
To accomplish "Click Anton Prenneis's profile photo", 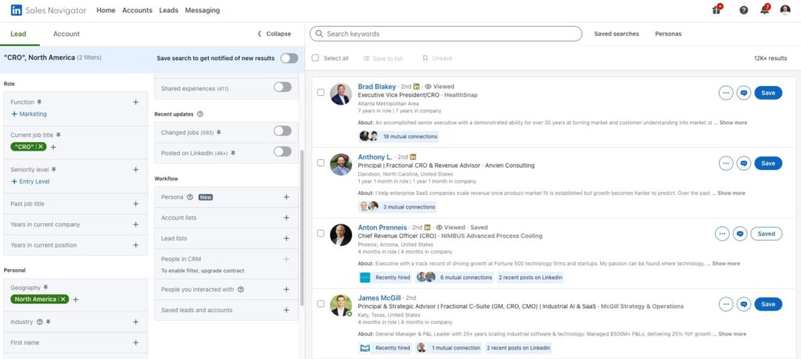I will coord(341,235).
